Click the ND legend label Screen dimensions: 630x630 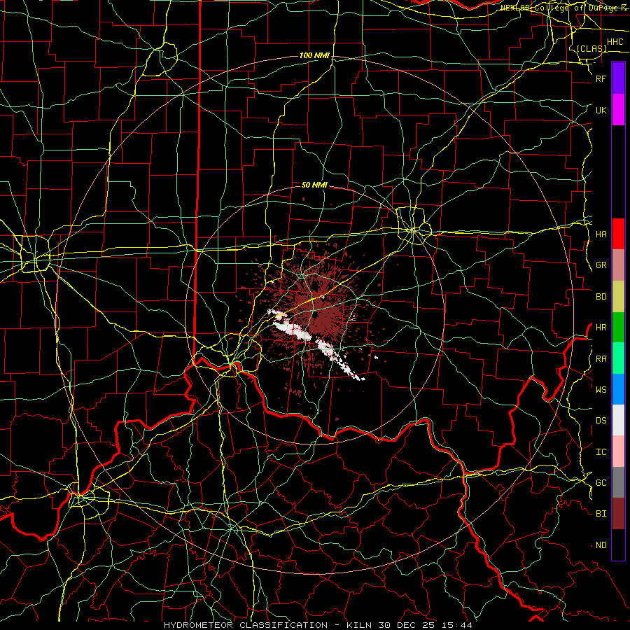601,545
